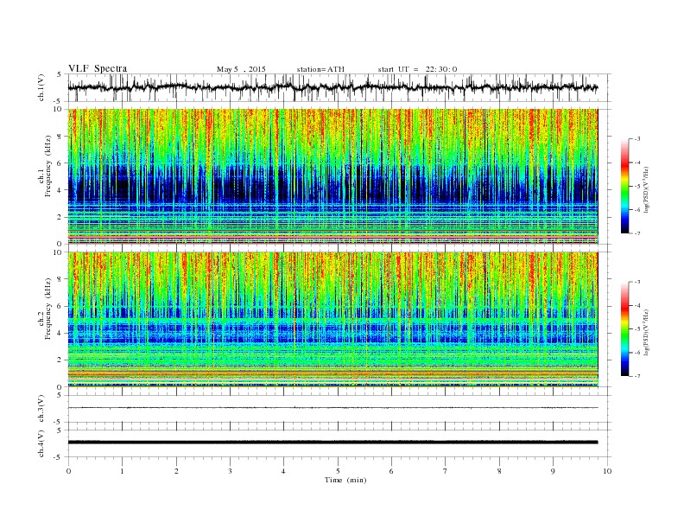This screenshot has width=684, height=529.
Task: Click the 'ch.4(V)' axis label
Action: pyautogui.click(x=41, y=443)
